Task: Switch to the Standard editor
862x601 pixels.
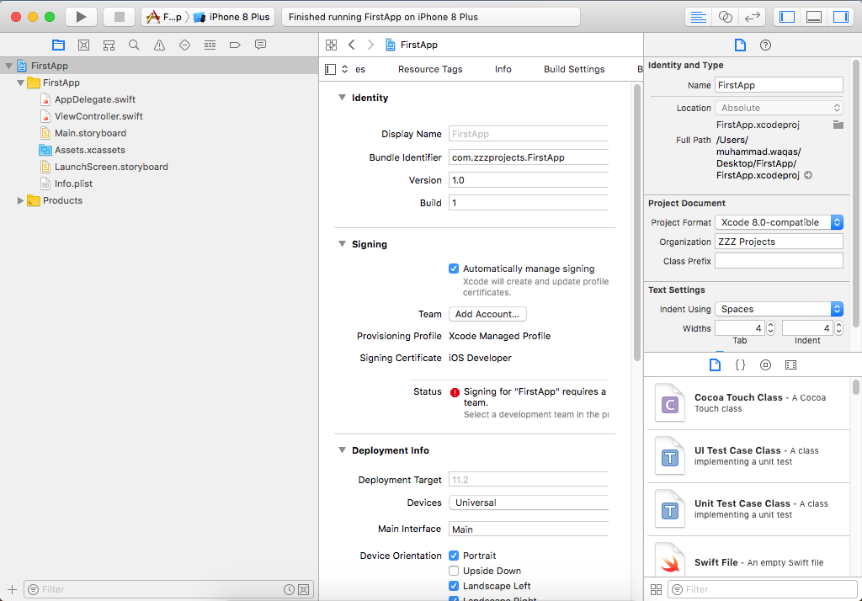Action: point(698,17)
